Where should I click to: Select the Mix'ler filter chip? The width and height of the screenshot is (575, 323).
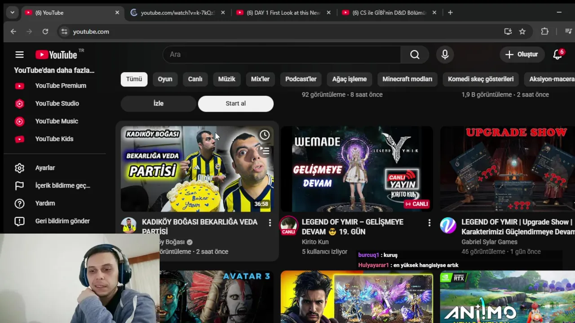point(260,79)
